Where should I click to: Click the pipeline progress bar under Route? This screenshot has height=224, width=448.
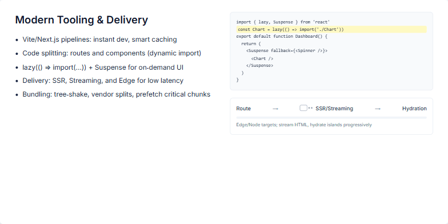[x=331, y=118]
